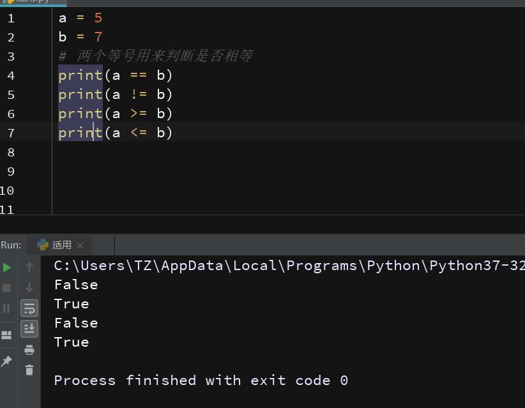The image size is (525, 408).
Task: Switch to the 适用 editor tab
Action: coord(29,3)
